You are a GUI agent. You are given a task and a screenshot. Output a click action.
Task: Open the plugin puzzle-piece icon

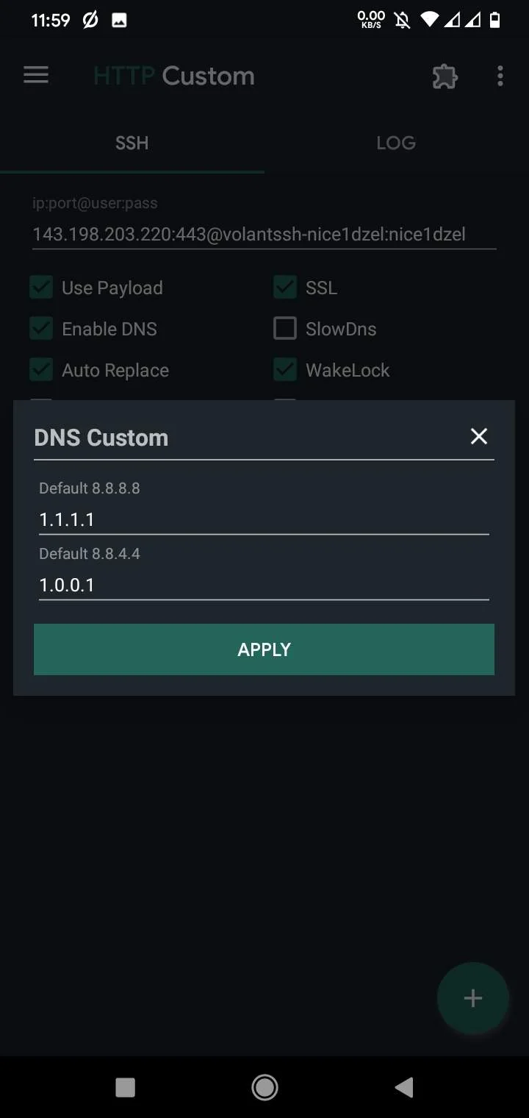(445, 76)
